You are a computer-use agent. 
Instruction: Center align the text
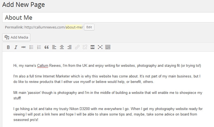pyautogui.click(x=62, y=47)
